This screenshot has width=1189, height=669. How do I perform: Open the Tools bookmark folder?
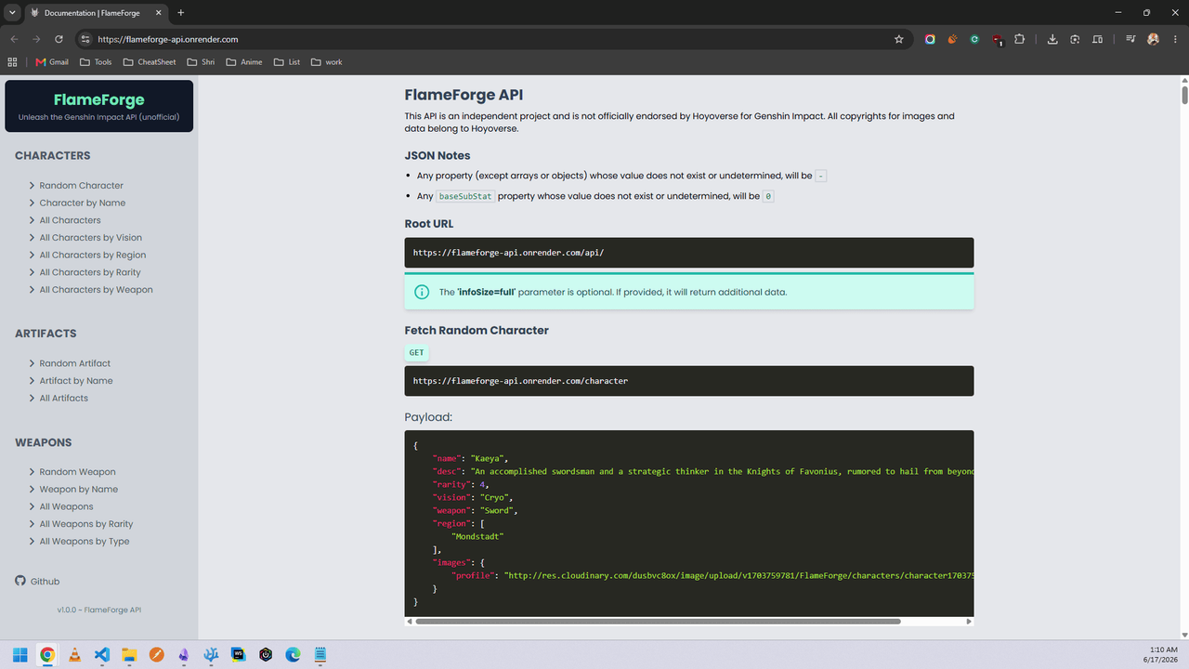[96, 62]
